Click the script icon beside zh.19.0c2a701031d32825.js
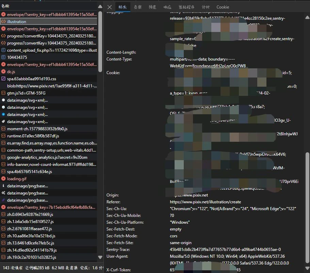The width and height of the screenshot is (310, 273). (3, 257)
